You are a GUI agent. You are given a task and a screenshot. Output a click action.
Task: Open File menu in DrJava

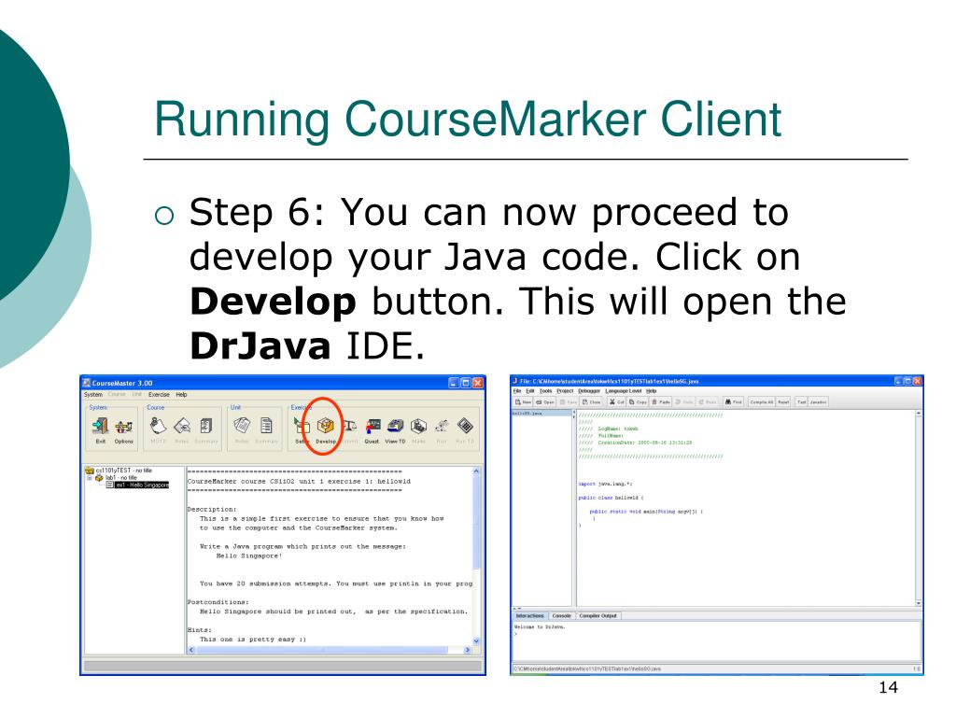point(517,391)
